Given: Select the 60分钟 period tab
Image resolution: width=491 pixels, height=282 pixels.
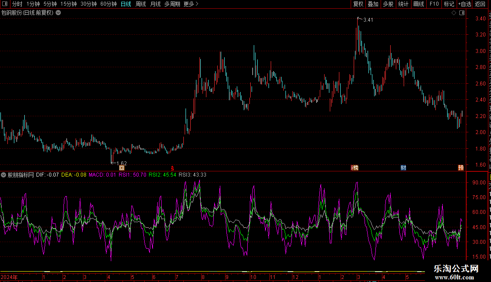Looking at the screenshot, I should coord(108,4).
